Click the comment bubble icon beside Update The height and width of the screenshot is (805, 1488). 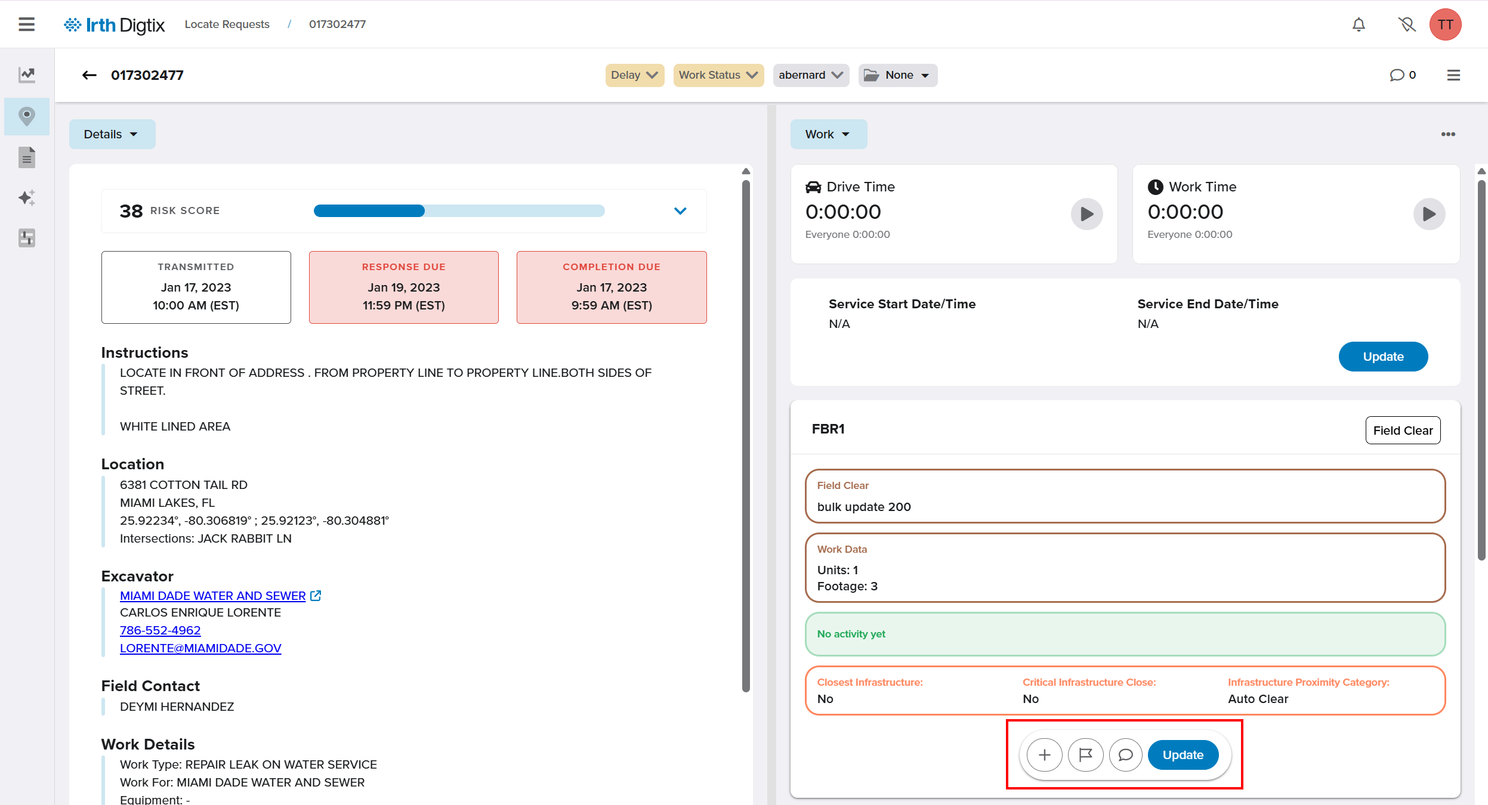coord(1125,755)
